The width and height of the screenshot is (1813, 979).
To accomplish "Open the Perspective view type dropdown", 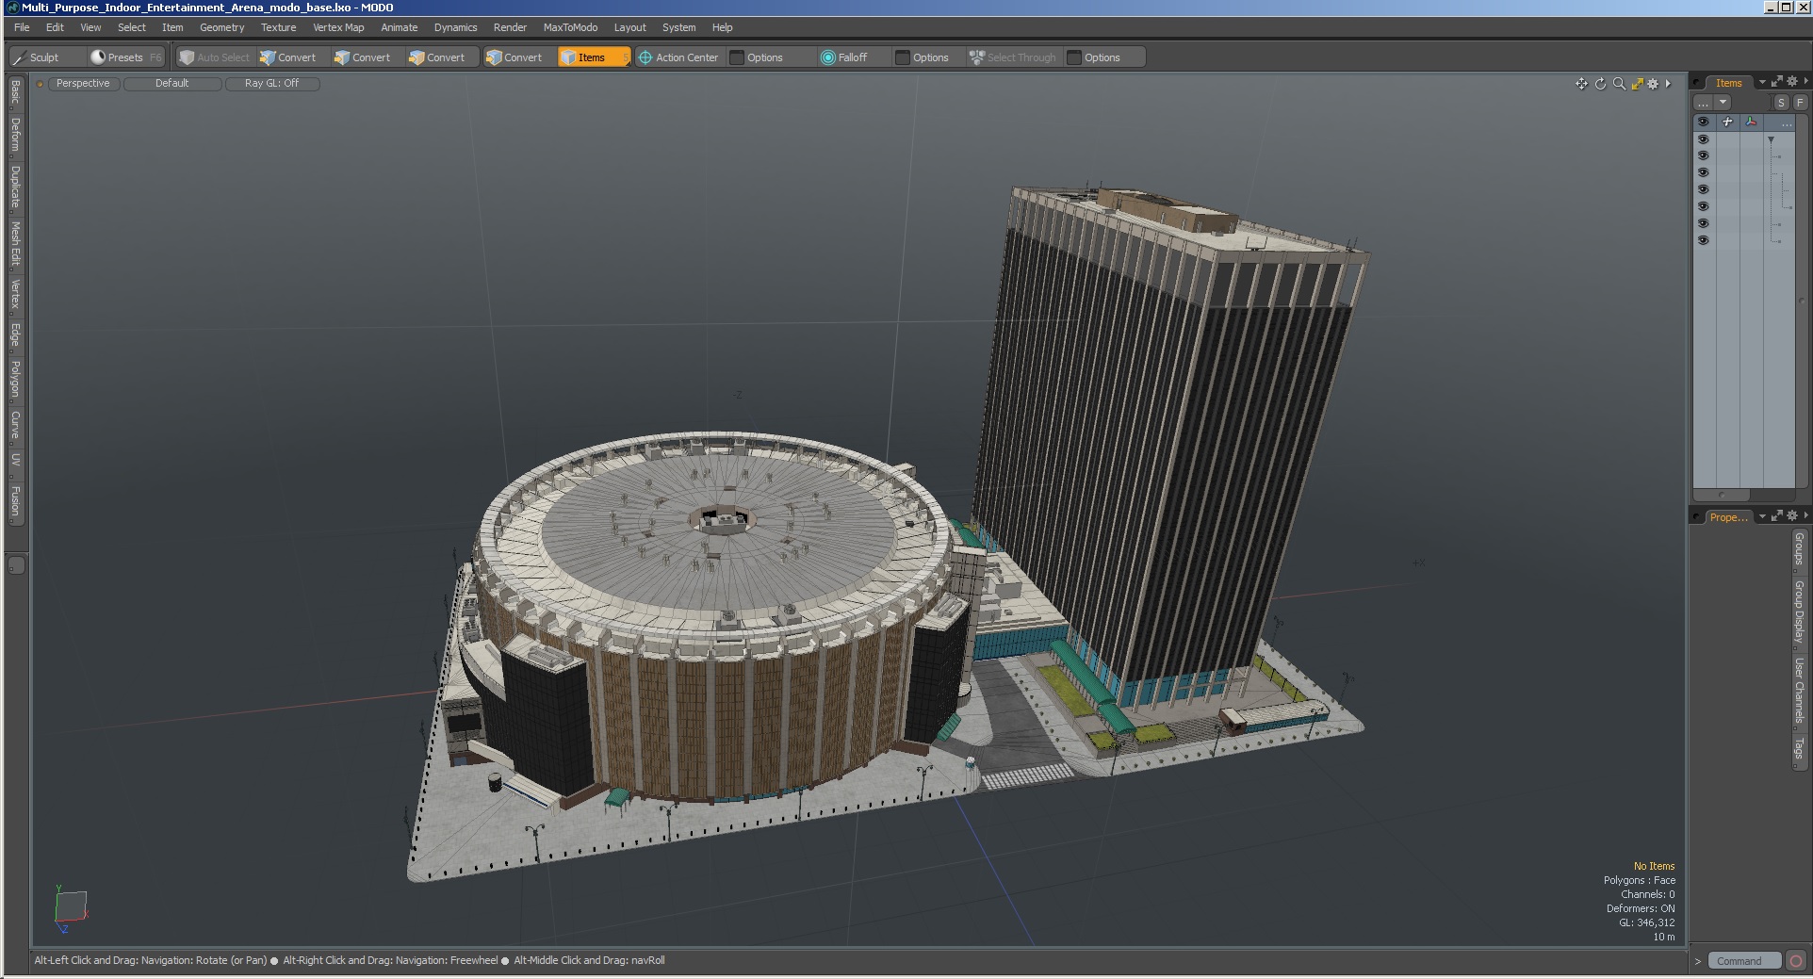I will click(83, 84).
